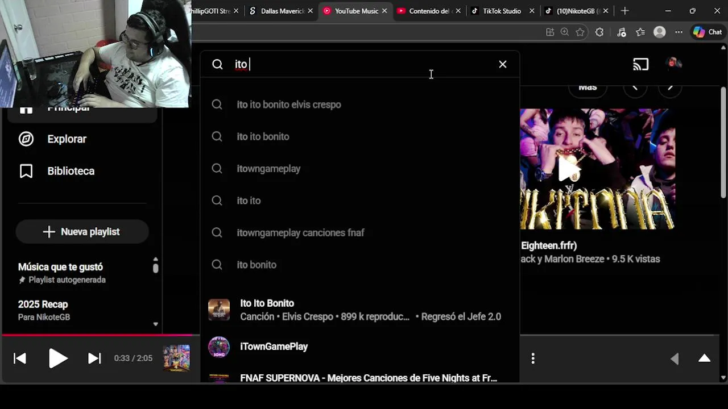Click the carousel previous arrow

(635, 87)
